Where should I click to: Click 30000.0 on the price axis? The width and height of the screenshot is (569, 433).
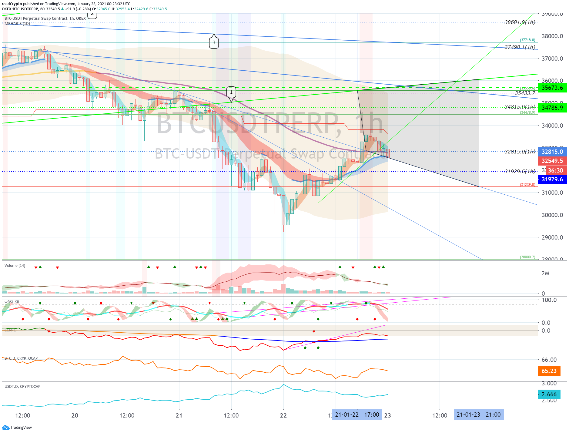click(x=552, y=215)
